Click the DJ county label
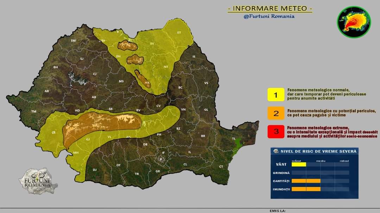Image resolution: width=380 pixels, height=213 pixels. 95,169
